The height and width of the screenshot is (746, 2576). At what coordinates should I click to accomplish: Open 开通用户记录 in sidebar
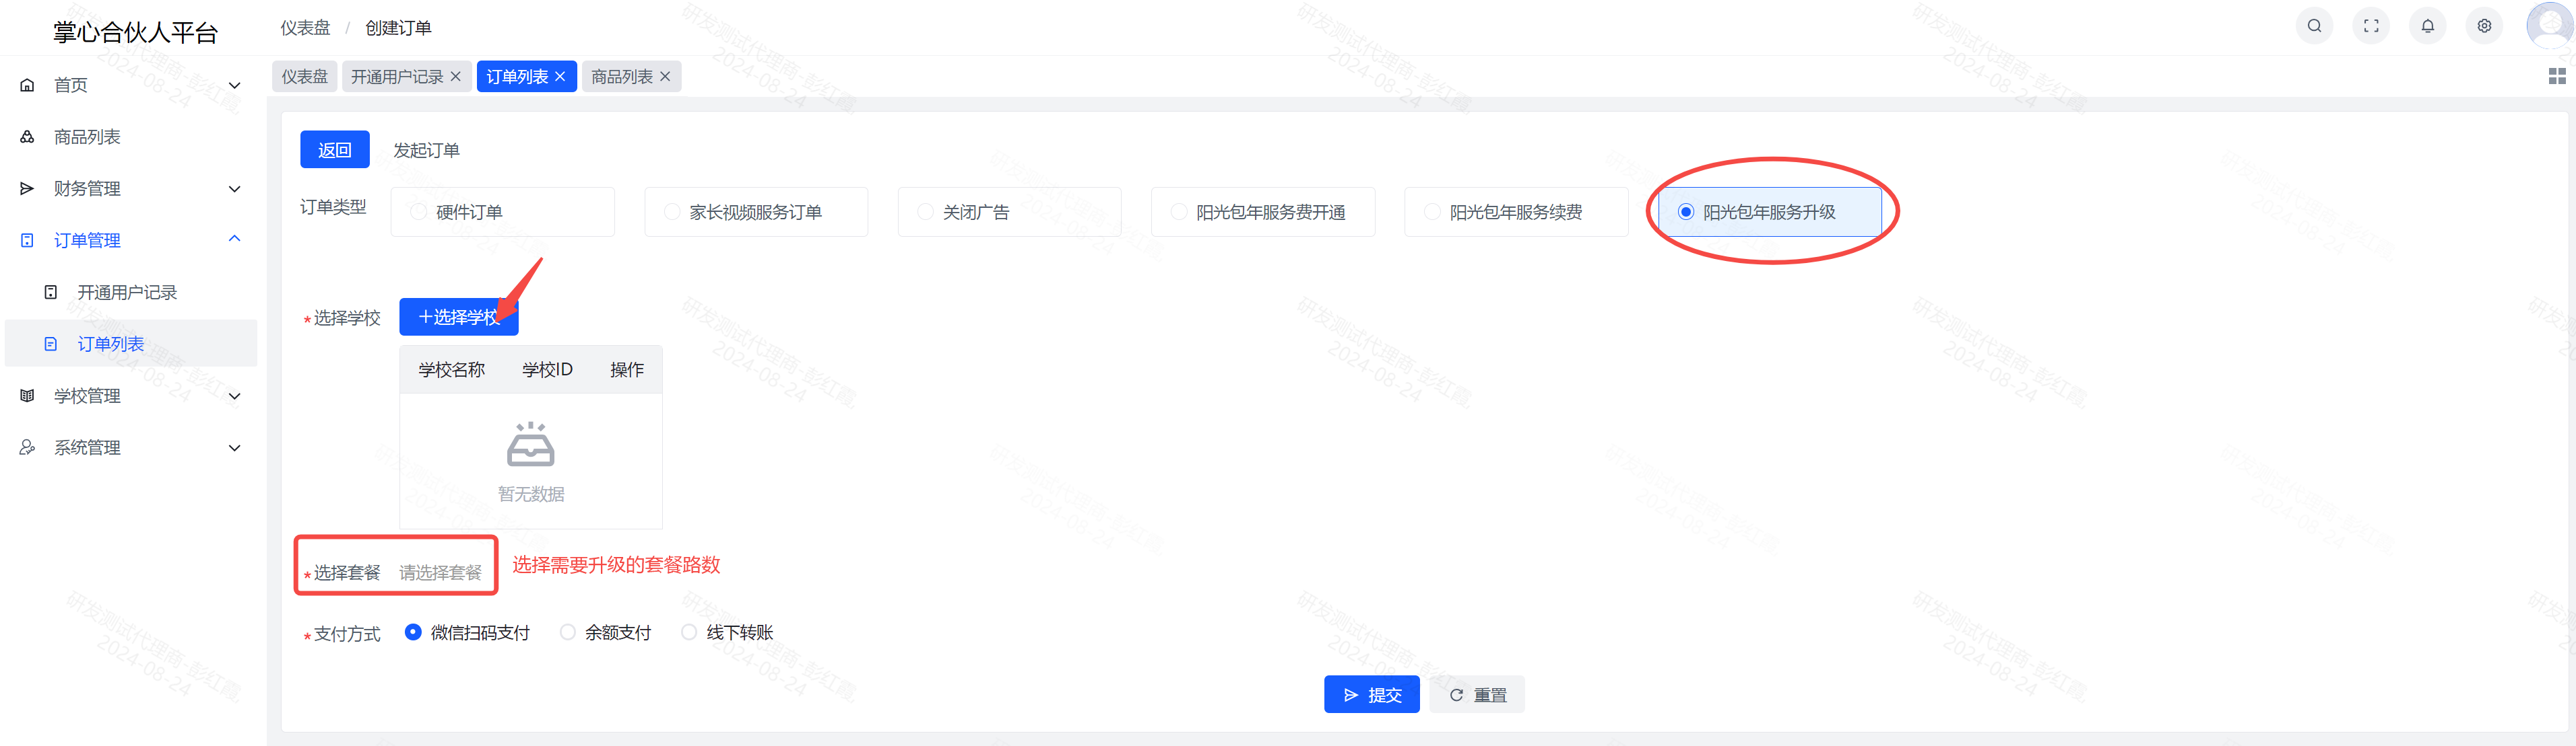[127, 293]
